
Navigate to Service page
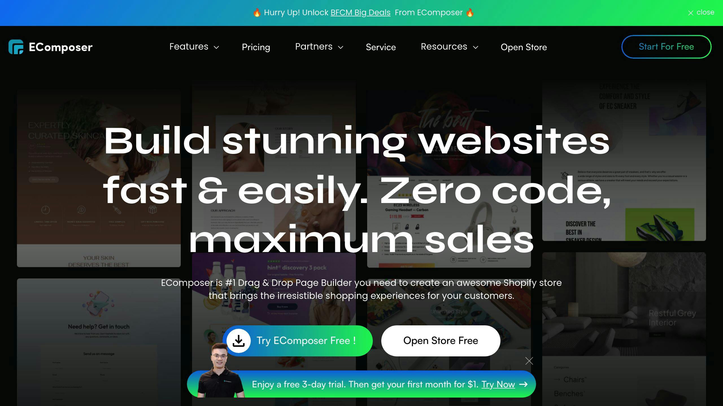pos(381,47)
